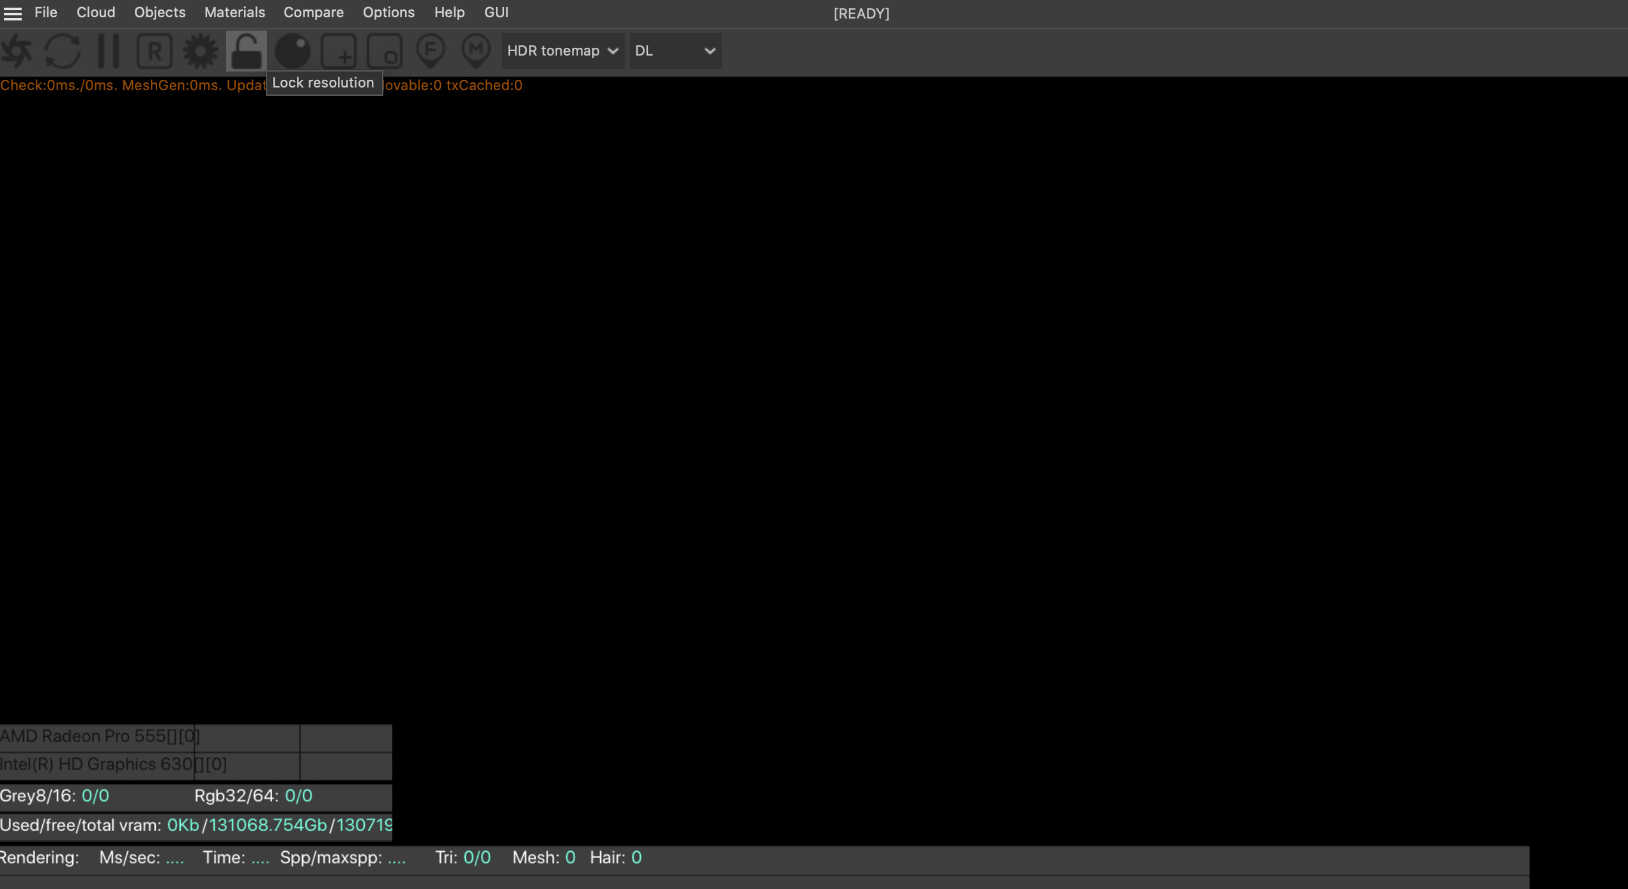This screenshot has width=1628, height=889.
Task: Click the Used/free/total vram readout
Action: (196, 825)
